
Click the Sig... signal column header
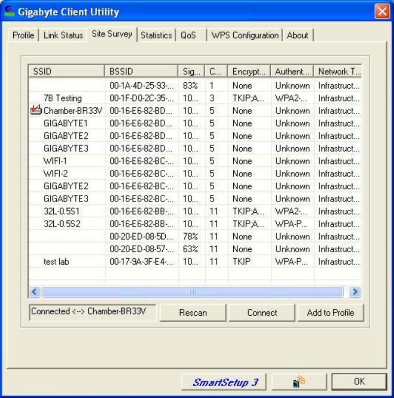(x=191, y=71)
